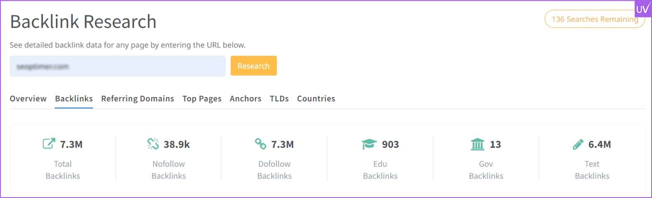Switch to the Referring Domains tab
The width and height of the screenshot is (652, 198).
(138, 99)
